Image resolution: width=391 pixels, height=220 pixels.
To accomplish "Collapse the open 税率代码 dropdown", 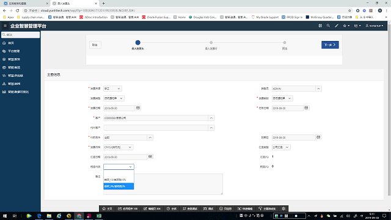I will 119,167.
